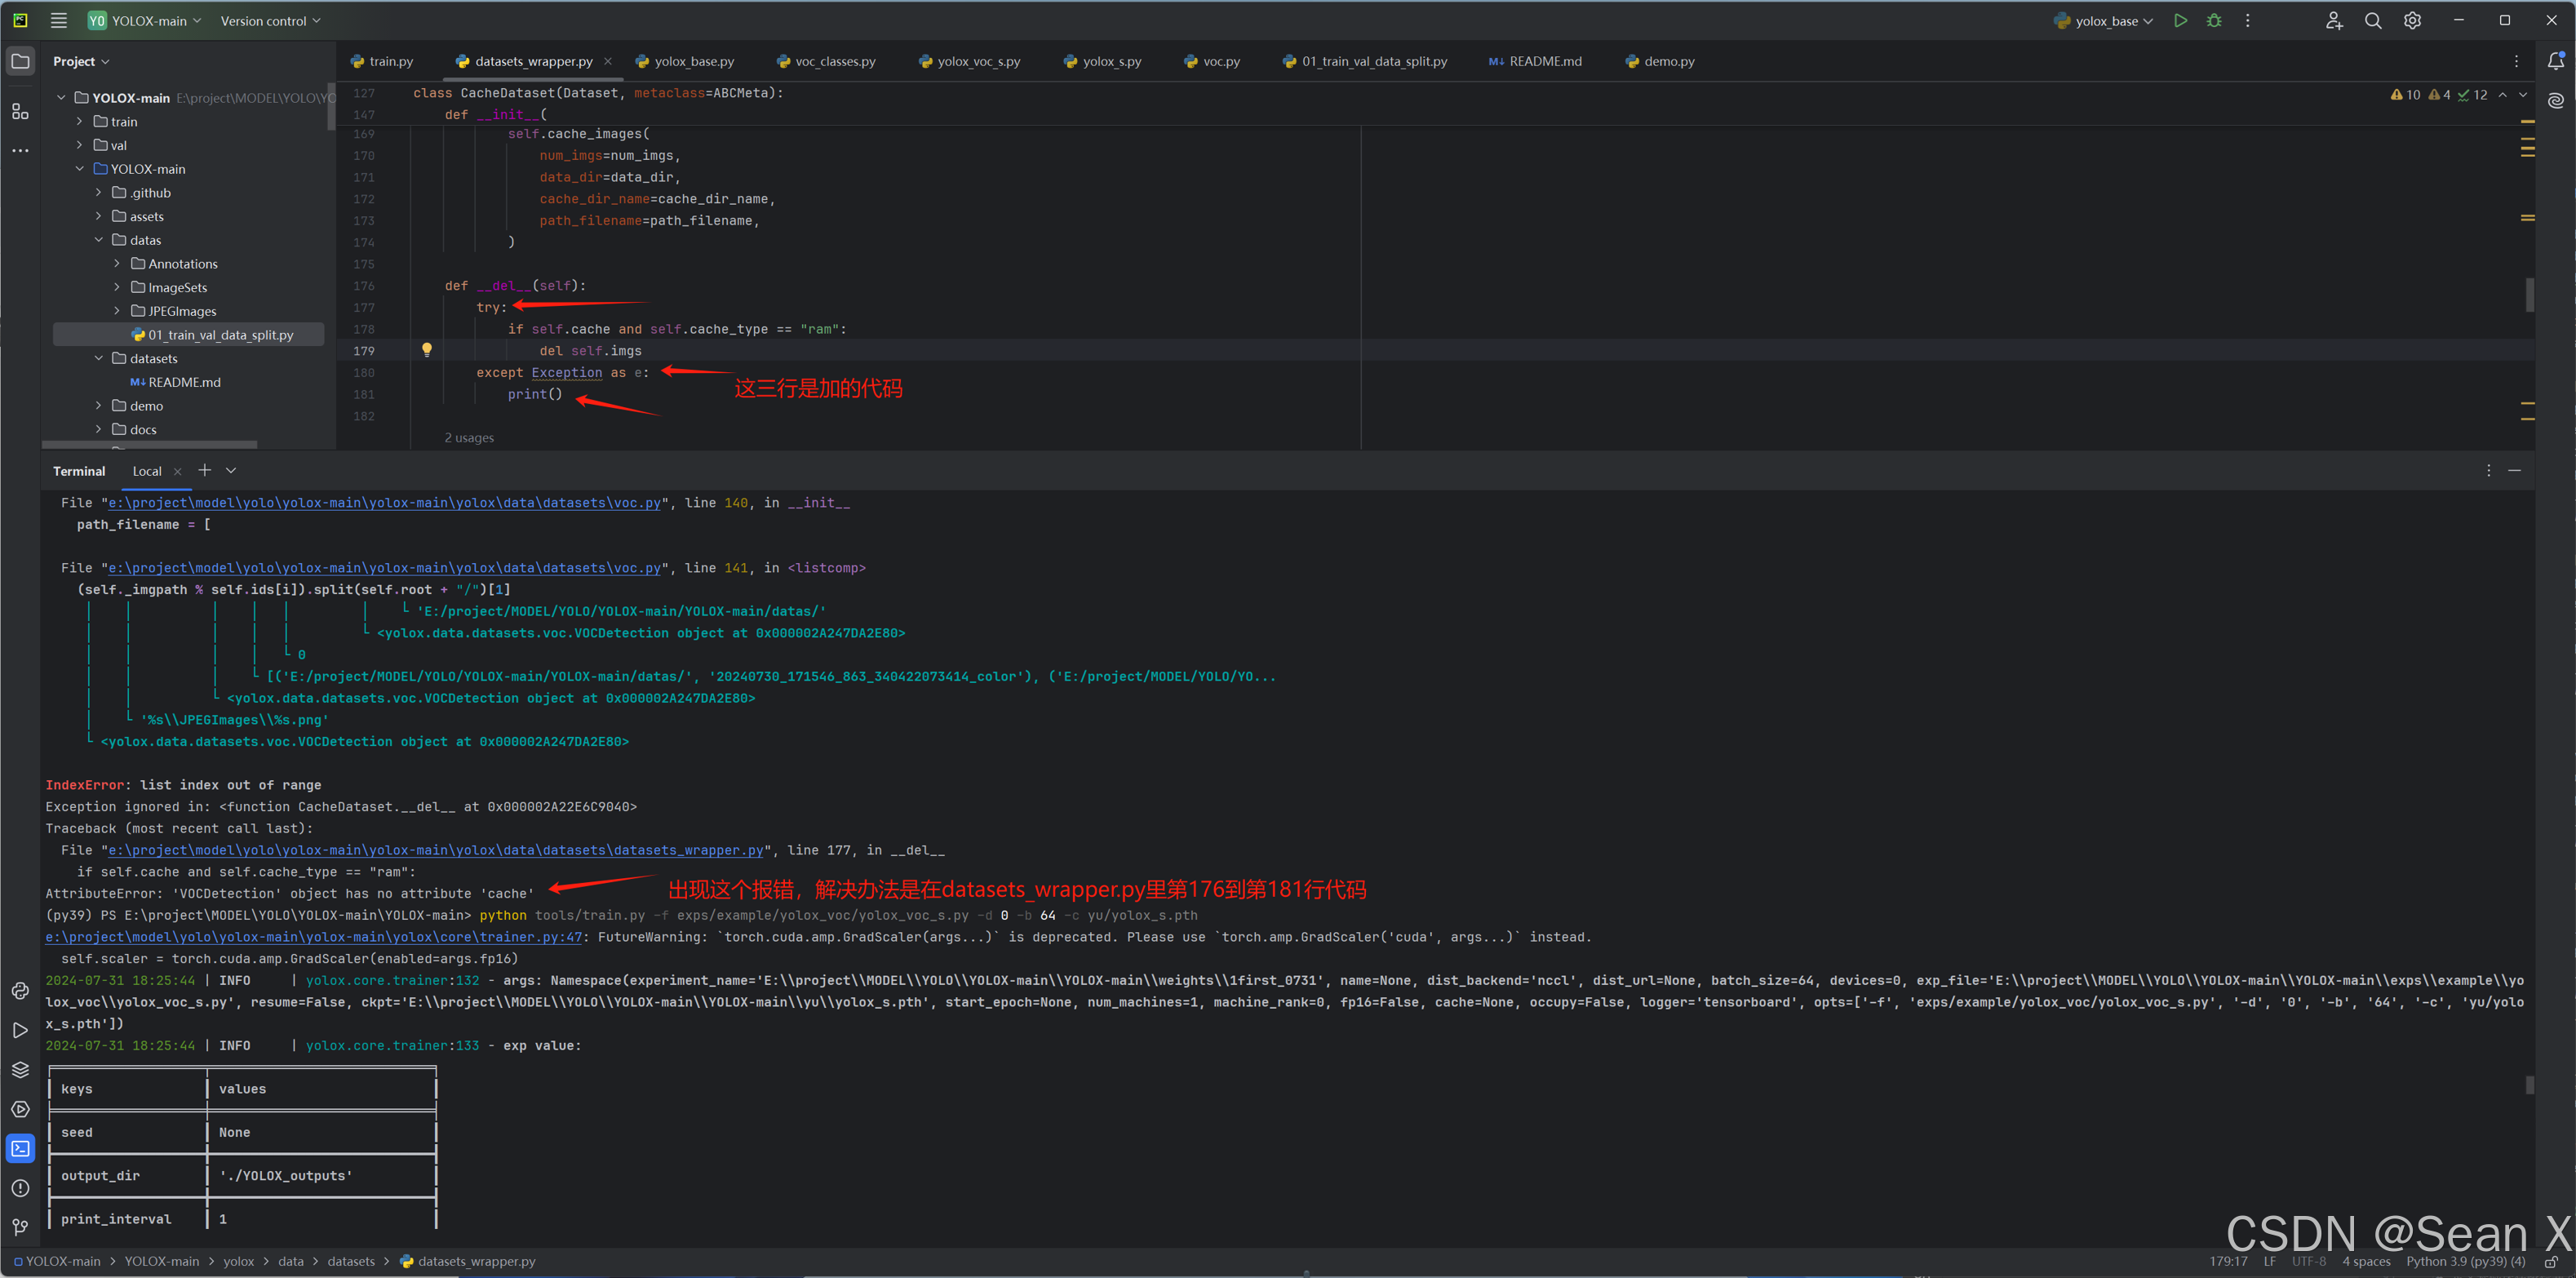Open Search Everywhere magnifier icon
The width and height of the screenshot is (2576, 1278).
point(2372,20)
